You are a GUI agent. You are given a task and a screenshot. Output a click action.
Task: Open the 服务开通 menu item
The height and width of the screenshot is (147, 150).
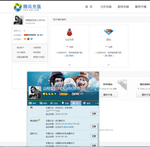point(140,7)
